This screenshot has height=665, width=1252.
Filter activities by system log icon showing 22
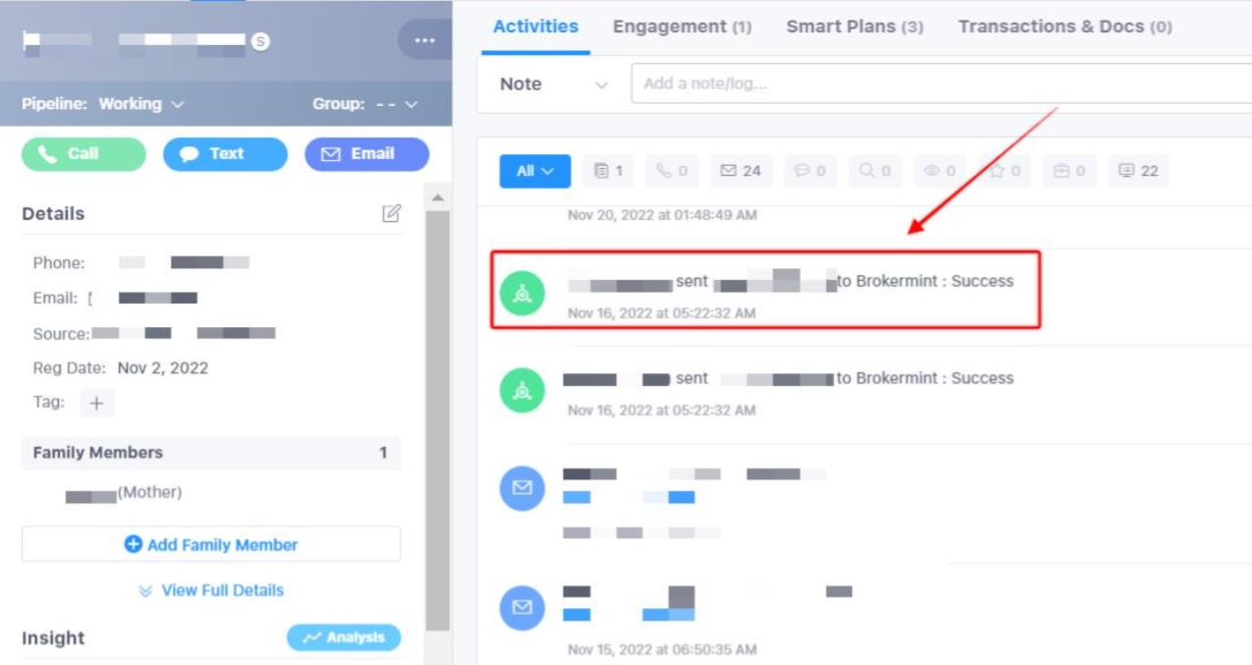click(1138, 171)
